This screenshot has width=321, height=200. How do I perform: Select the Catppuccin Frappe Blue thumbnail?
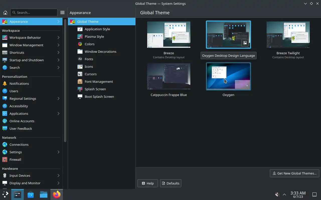click(169, 76)
